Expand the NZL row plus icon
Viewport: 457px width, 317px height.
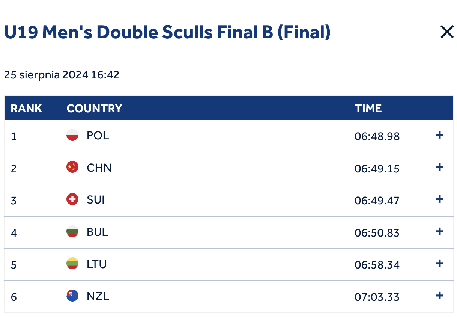[440, 296]
